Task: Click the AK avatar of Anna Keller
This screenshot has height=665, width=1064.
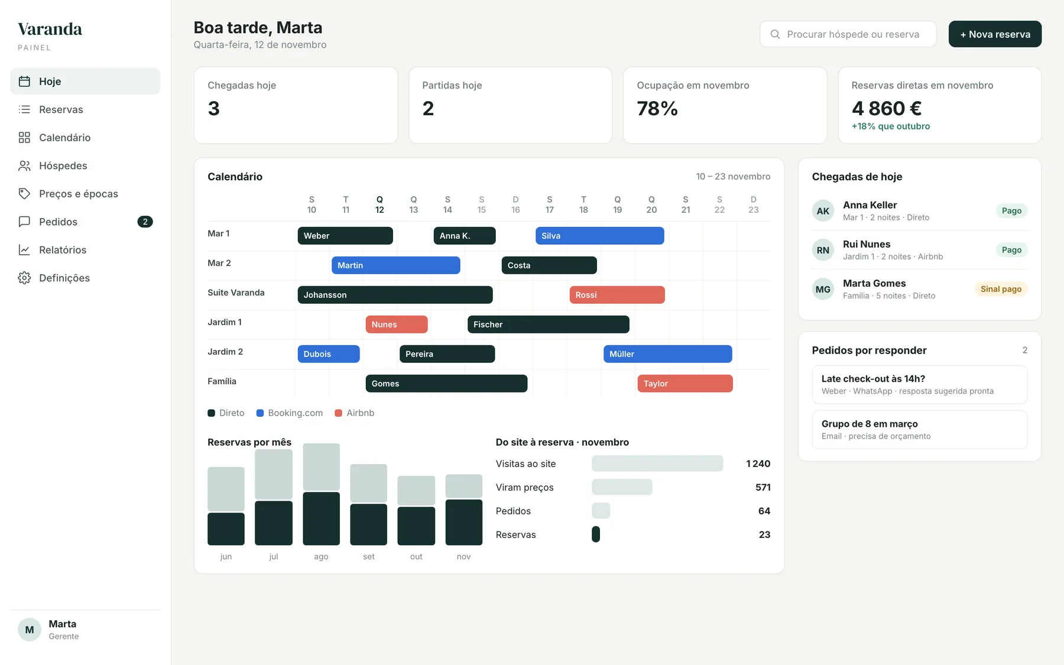Action: point(823,211)
